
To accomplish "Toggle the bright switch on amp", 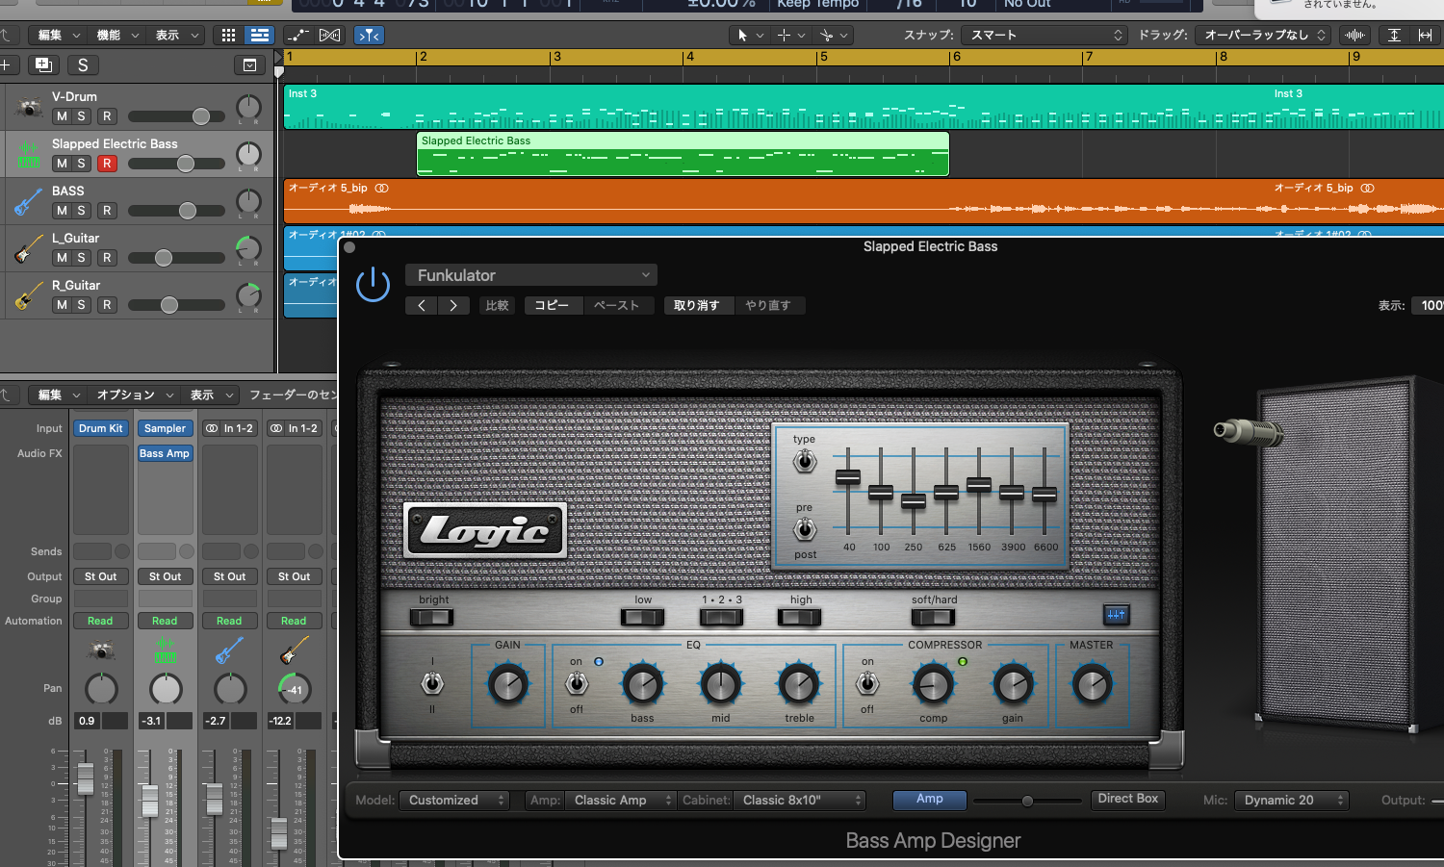I will point(431,618).
